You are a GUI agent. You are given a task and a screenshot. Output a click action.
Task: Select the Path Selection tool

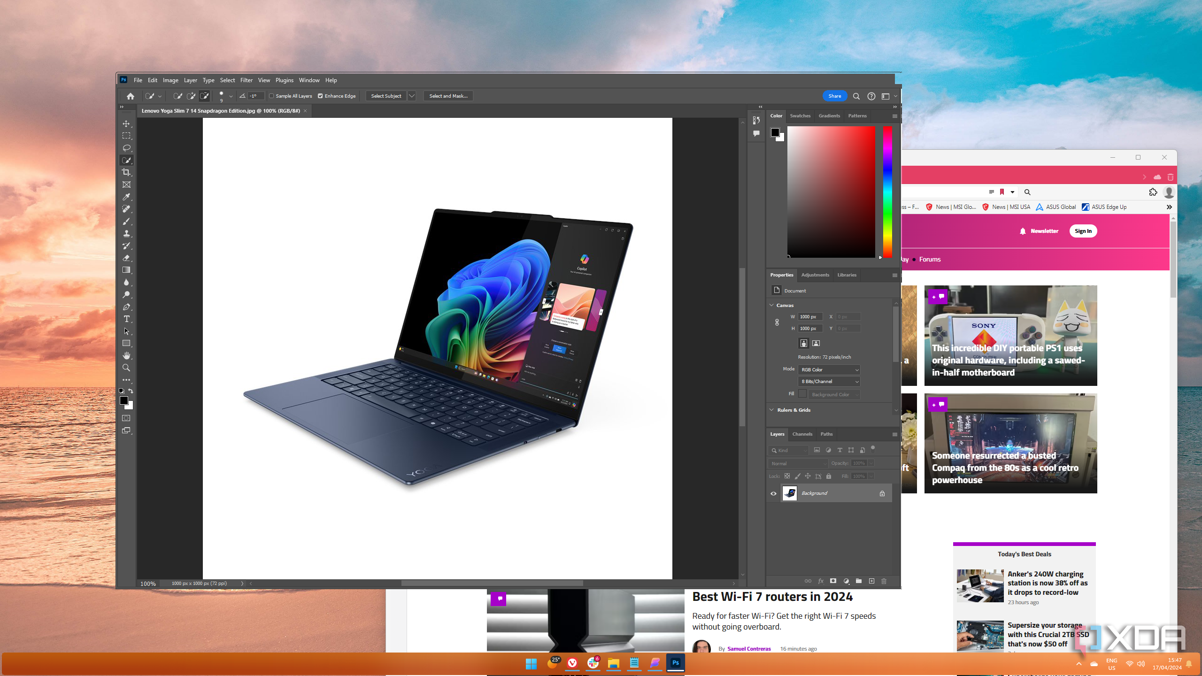click(x=126, y=331)
